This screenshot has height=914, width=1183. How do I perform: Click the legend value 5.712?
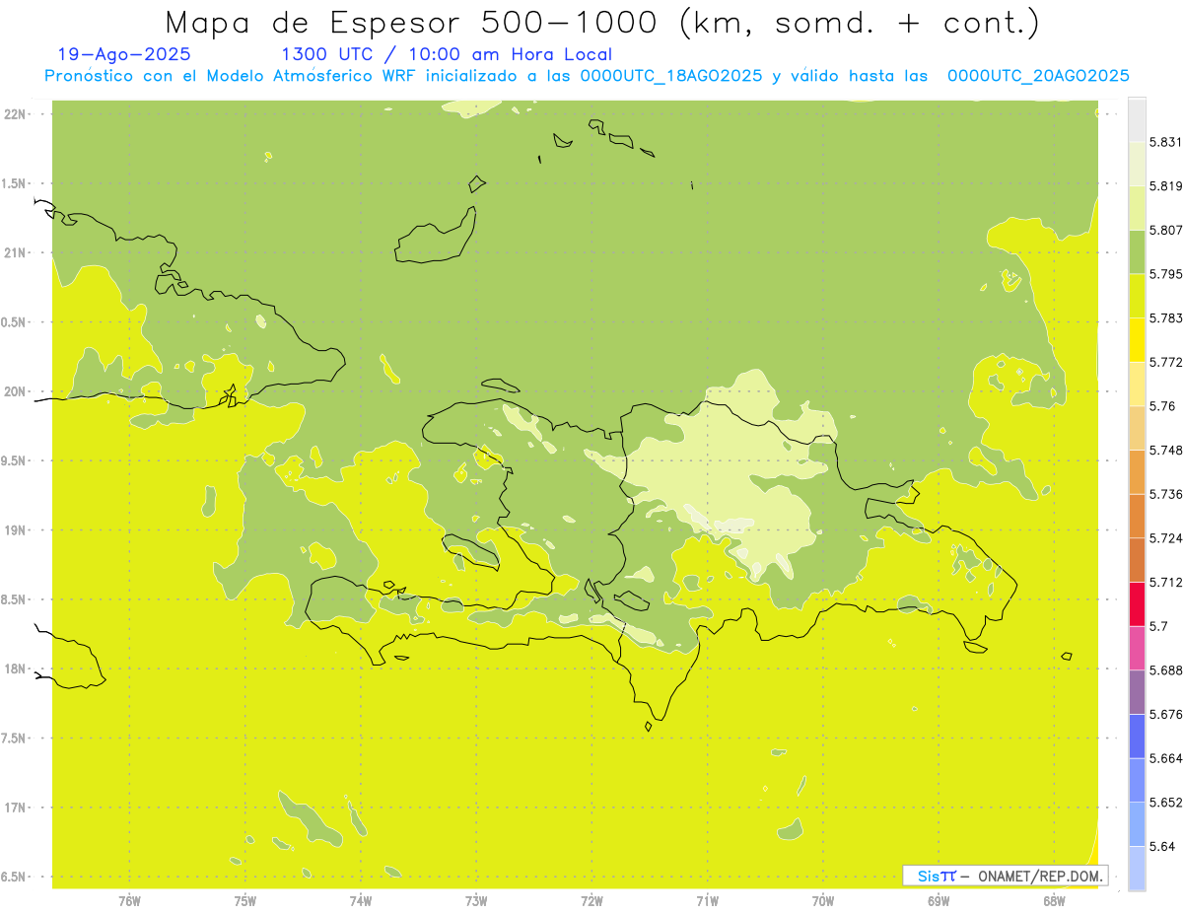point(1165,583)
